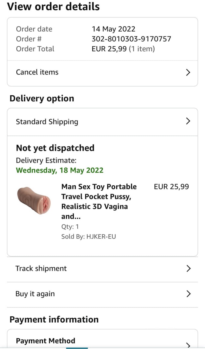Select the Track shipment text

[41, 269]
